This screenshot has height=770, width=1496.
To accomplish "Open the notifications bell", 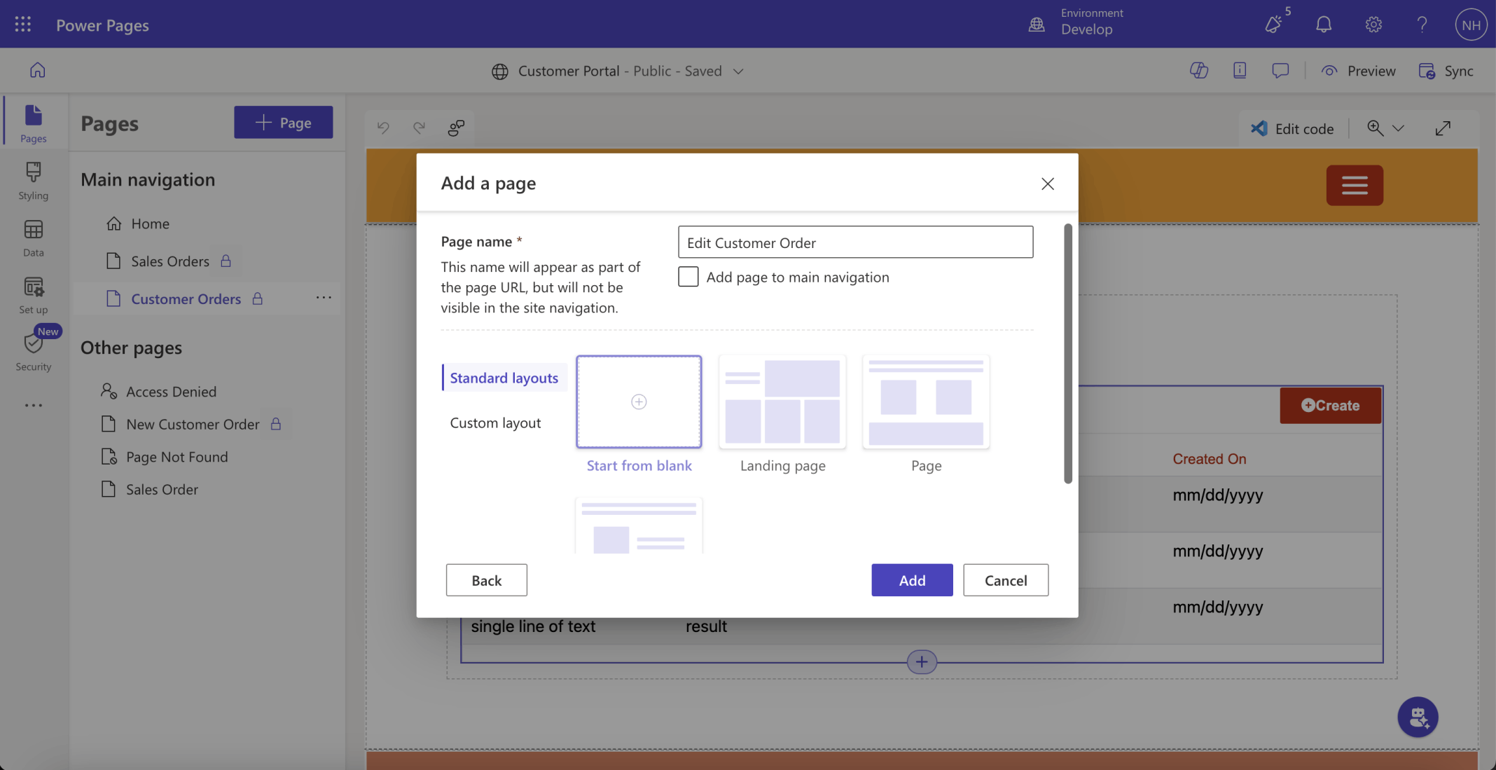I will [1323, 25].
